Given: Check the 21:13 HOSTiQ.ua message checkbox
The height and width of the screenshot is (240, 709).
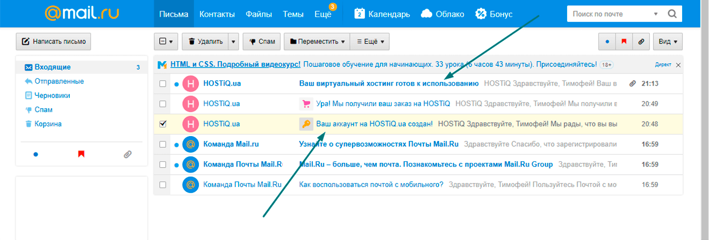Looking at the screenshot, I should click(163, 84).
